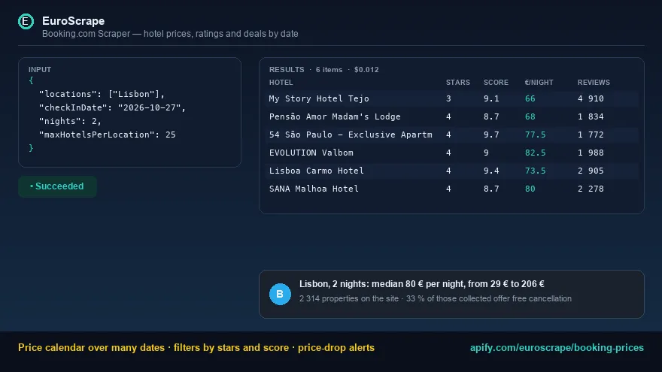Select 54 São Paulo – Exclusive Apartm name

(351, 135)
